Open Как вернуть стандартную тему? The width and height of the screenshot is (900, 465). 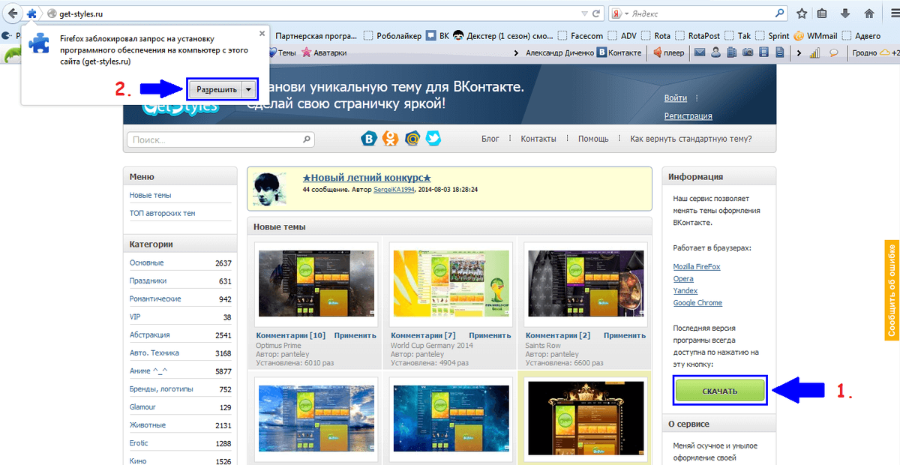tap(691, 139)
